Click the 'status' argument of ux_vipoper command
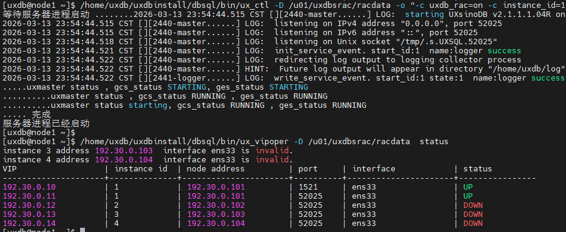 click(x=434, y=142)
